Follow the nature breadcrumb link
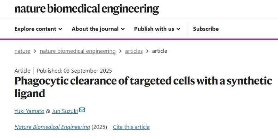This screenshot has width=278, height=139. coord(22,51)
